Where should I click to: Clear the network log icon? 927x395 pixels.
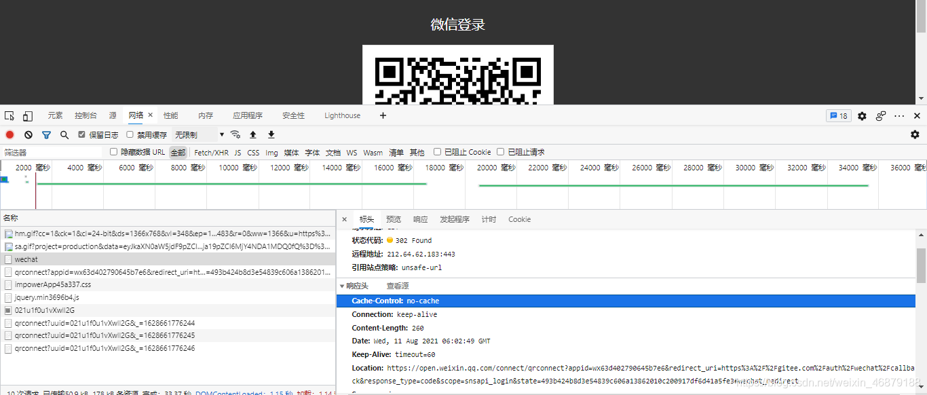click(x=29, y=135)
